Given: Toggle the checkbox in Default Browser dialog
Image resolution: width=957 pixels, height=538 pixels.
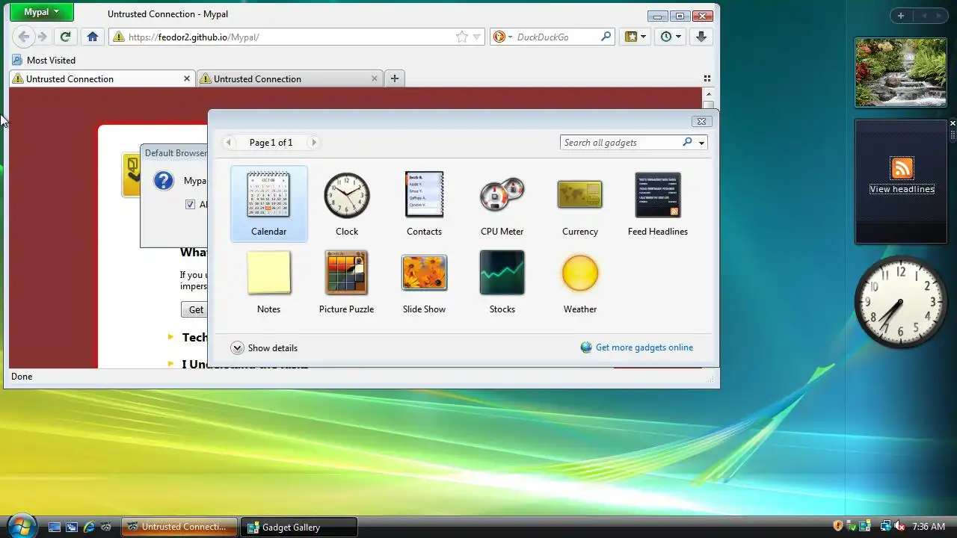Looking at the screenshot, I should [x=190, y=204].
